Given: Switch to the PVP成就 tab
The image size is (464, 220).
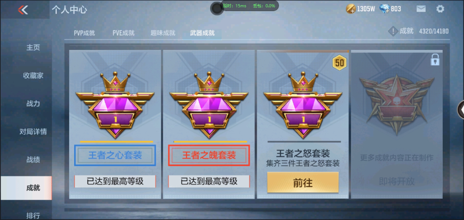Looking at the screenshot, I should pos(84,33).
